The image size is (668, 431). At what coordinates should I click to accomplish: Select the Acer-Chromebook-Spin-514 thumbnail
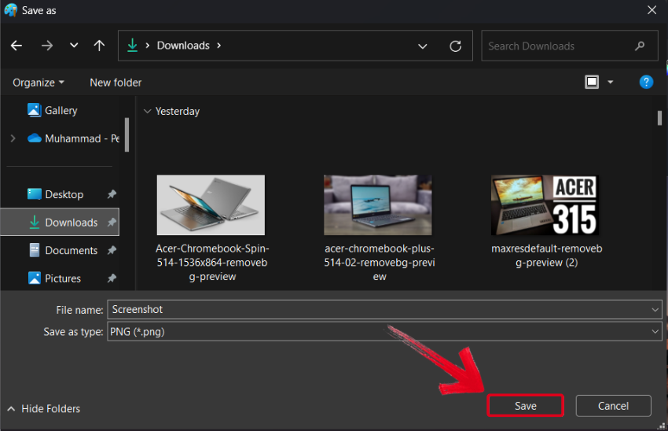(211, 205)
